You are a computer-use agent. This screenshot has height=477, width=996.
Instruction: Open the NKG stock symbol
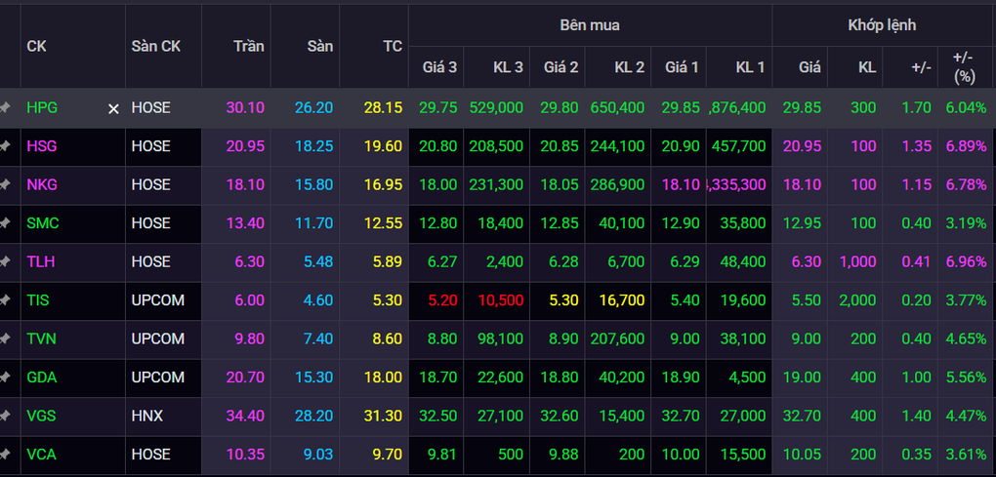coord(42,184)
